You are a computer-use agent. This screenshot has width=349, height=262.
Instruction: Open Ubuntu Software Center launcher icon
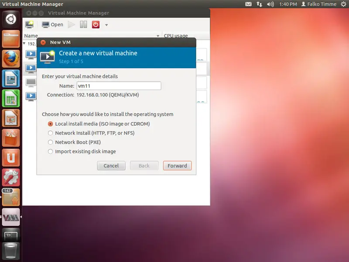click(10, 138)
